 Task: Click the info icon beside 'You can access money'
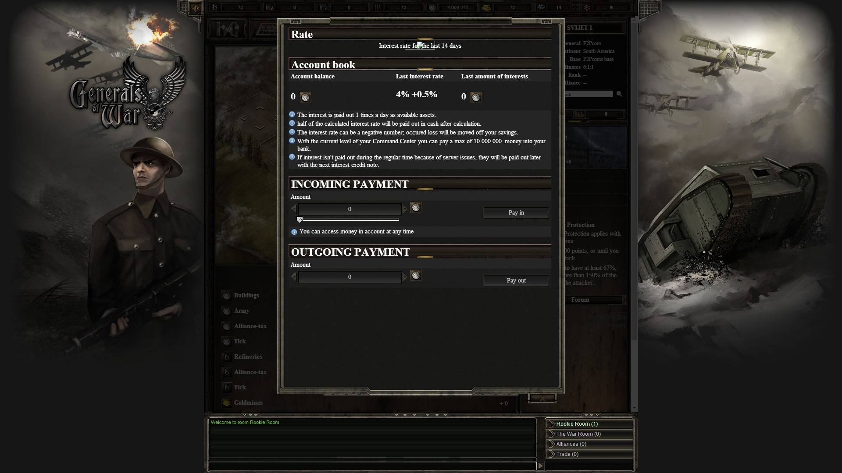(x=294, y=232)
